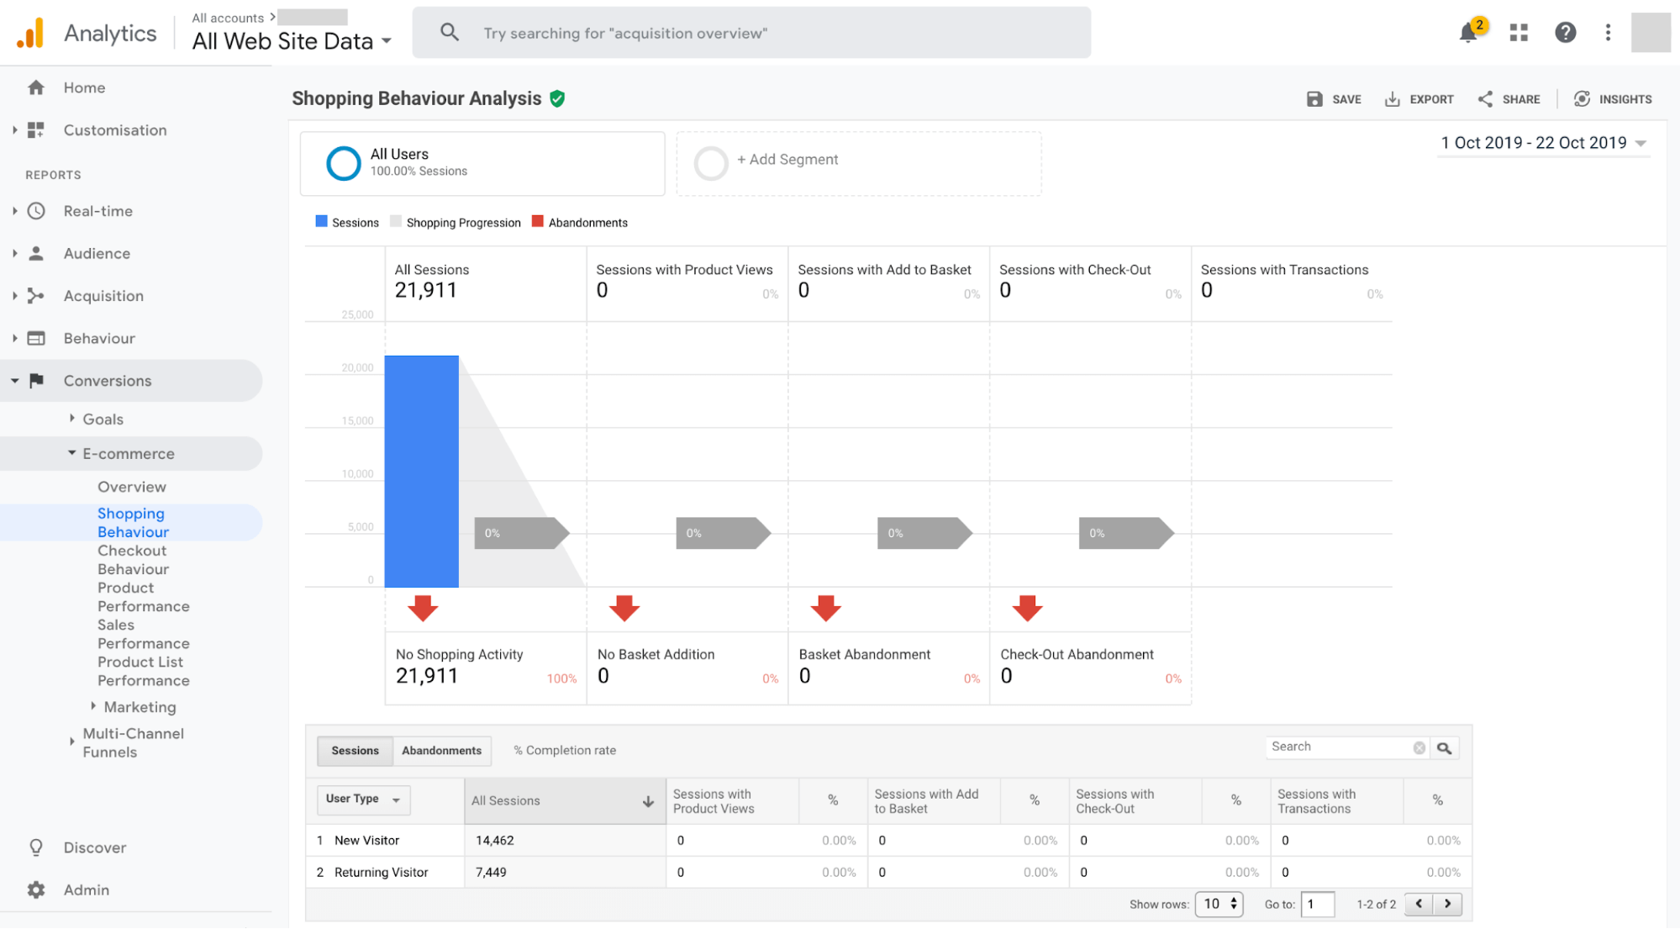Viewport: 1680px width, 929px height.
Task: Export the current report
Action: (1419, 98)
